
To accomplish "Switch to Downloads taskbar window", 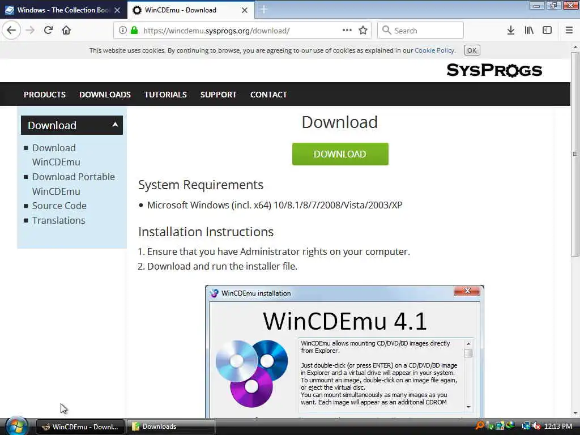I will click(171, 427).
